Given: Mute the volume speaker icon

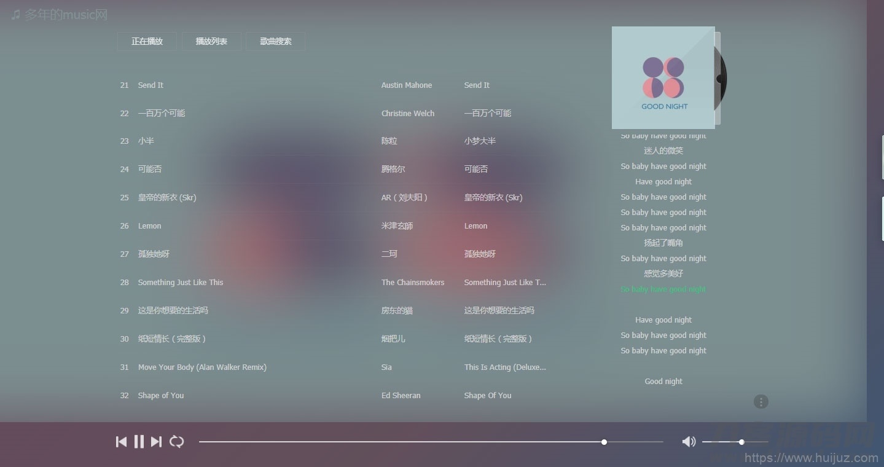Looking at the screenshot, I should 689,441.
